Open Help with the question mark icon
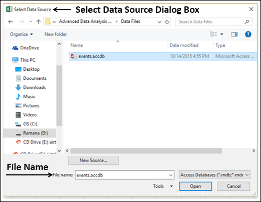This screenshot has height=202, width=261. point(248,34)
